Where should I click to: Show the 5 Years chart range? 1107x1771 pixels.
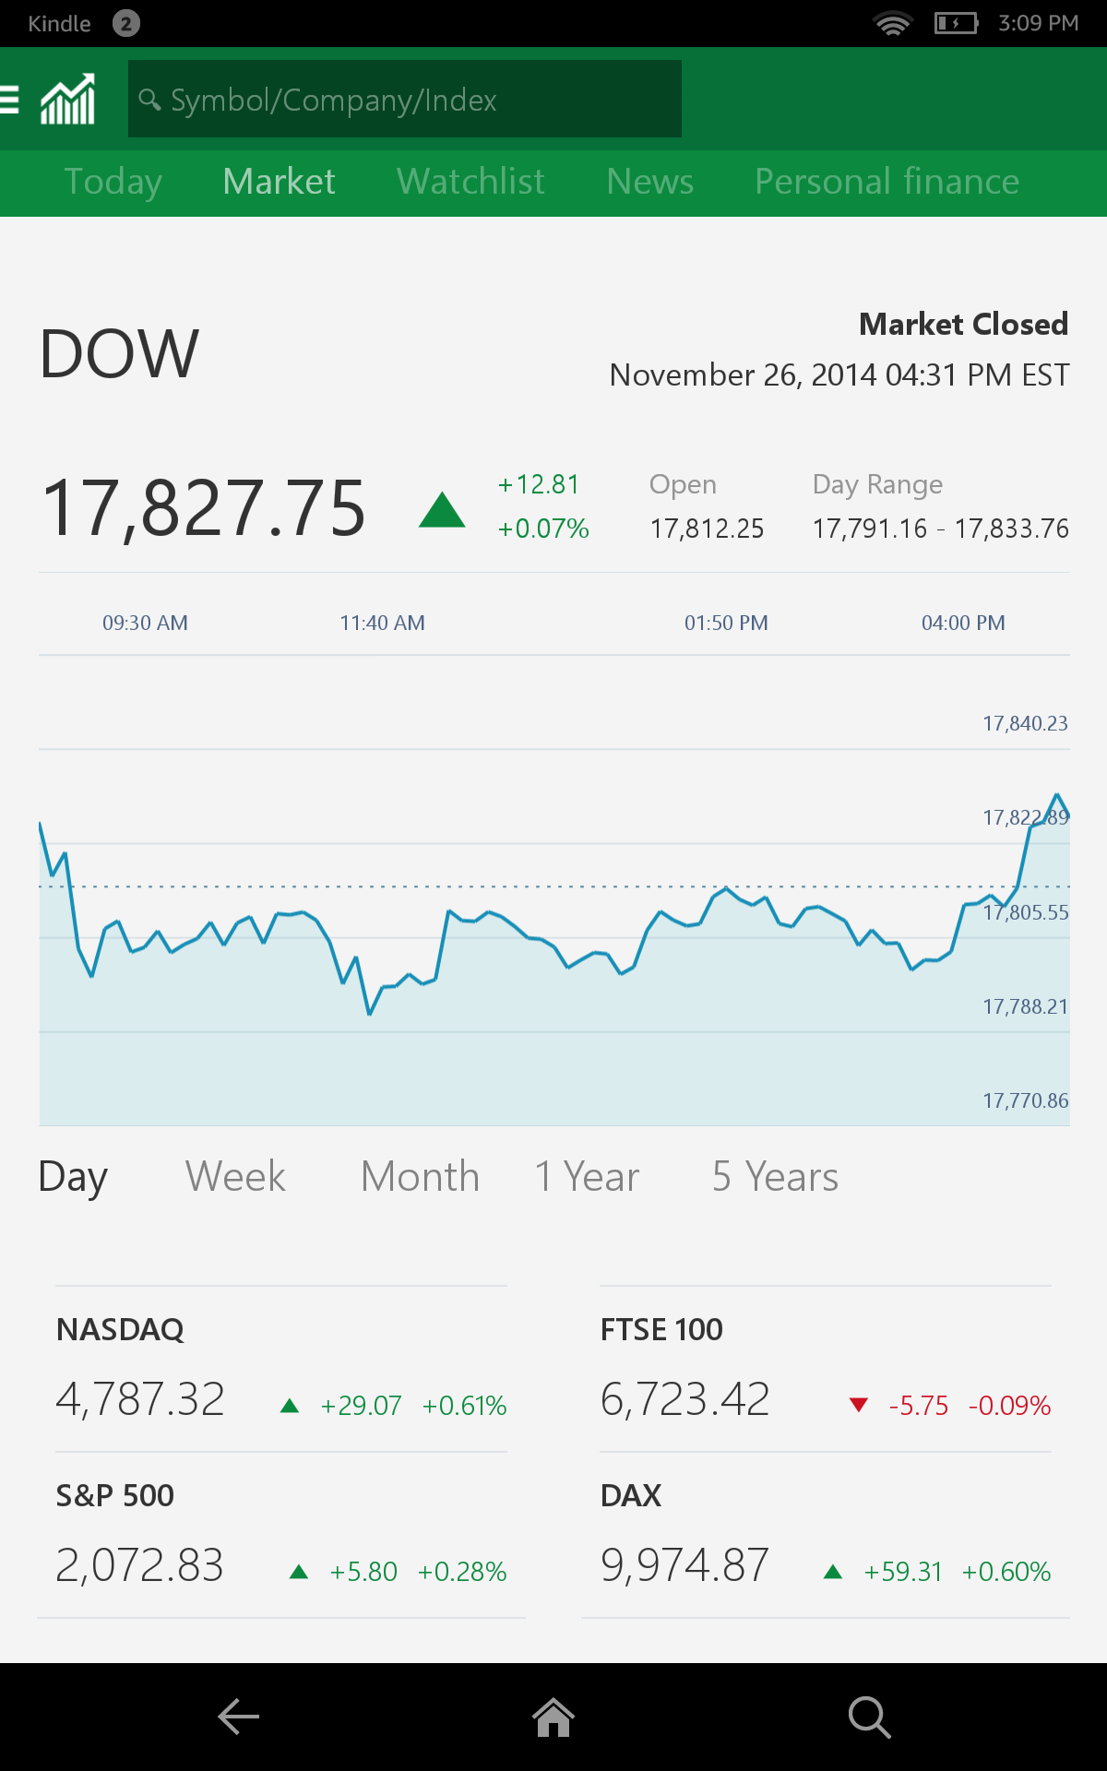[775, 1177]
